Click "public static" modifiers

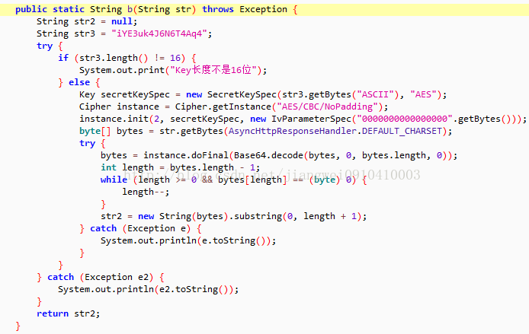(50, 9)
